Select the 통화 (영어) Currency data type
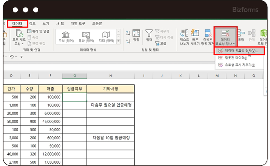270x166 pixels. 86,37
